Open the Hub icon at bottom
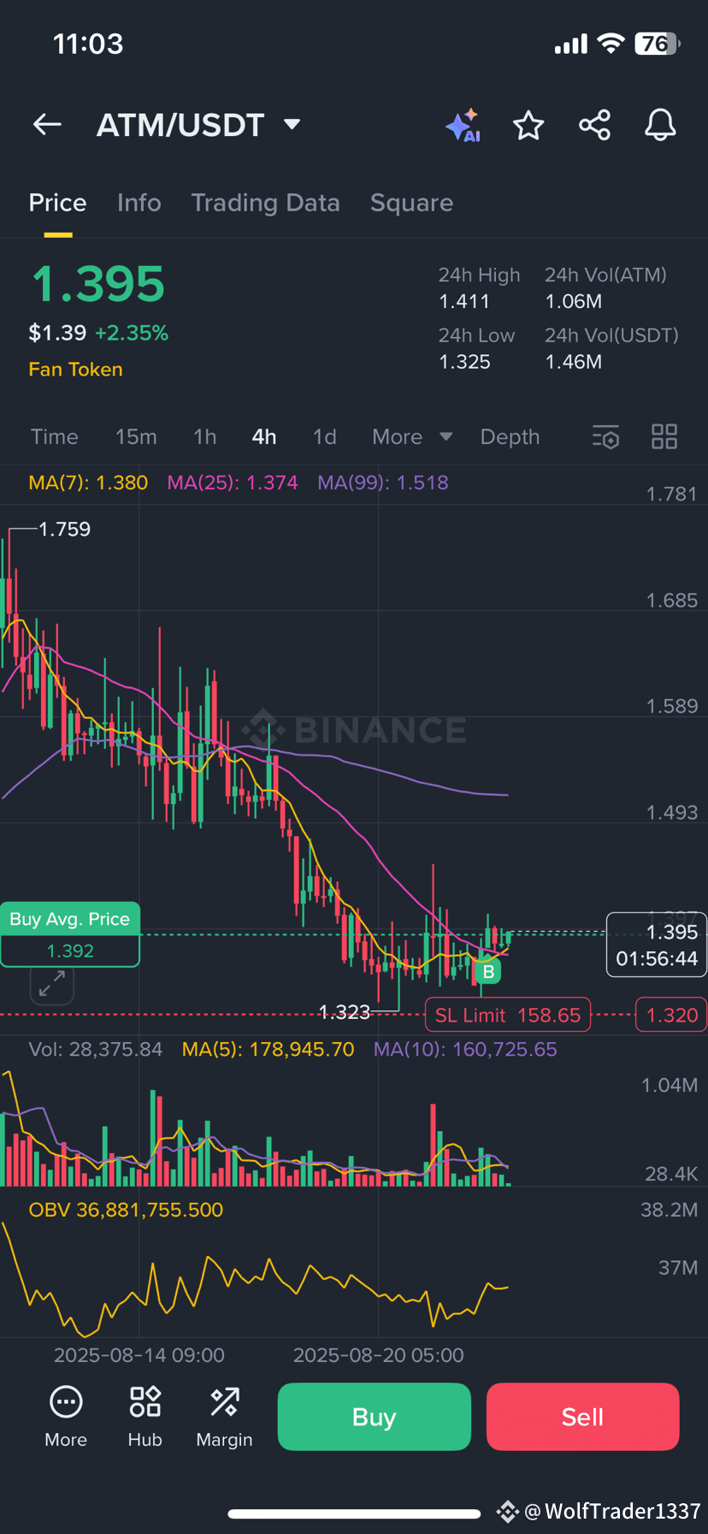The image size is (708, 1534). click(145, 1417)
